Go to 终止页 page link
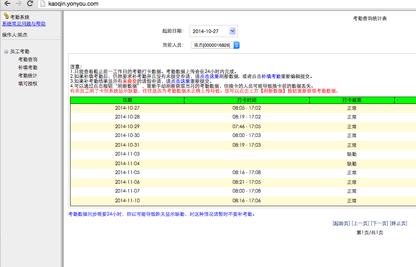 tap(399, 224)
